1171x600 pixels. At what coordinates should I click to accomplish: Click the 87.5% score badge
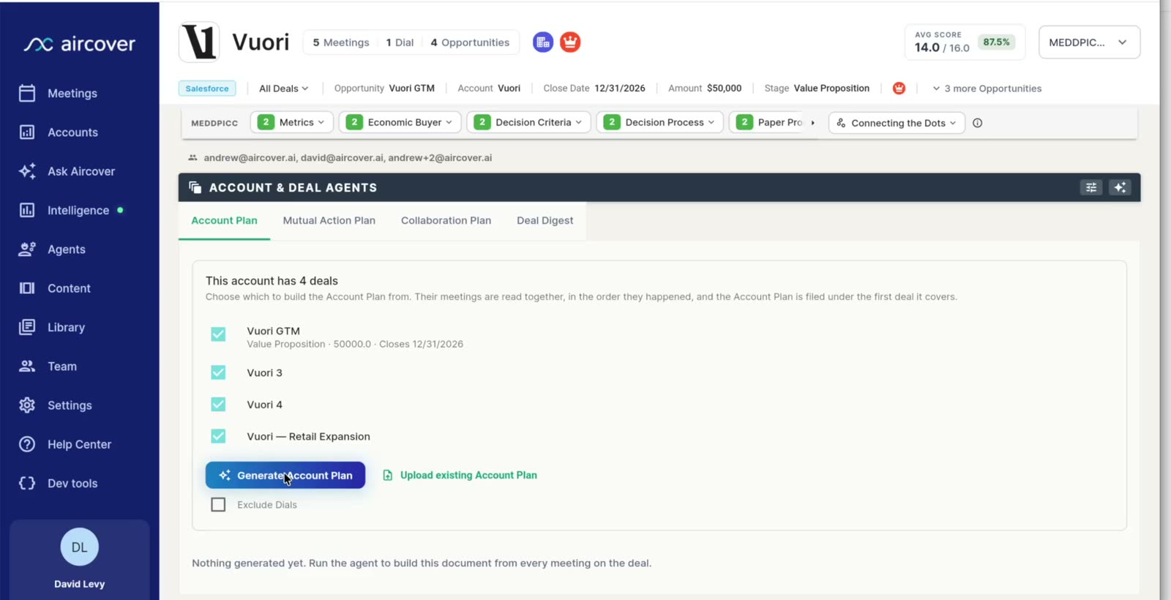[x=996, y=42]
